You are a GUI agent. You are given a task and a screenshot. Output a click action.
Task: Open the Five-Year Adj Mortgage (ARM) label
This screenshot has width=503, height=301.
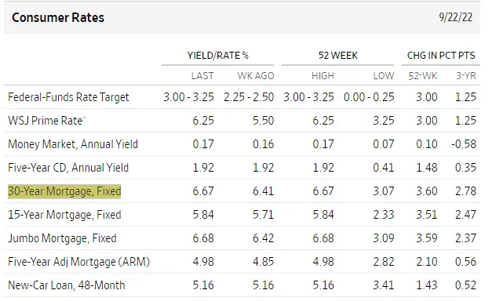[79, 262]
